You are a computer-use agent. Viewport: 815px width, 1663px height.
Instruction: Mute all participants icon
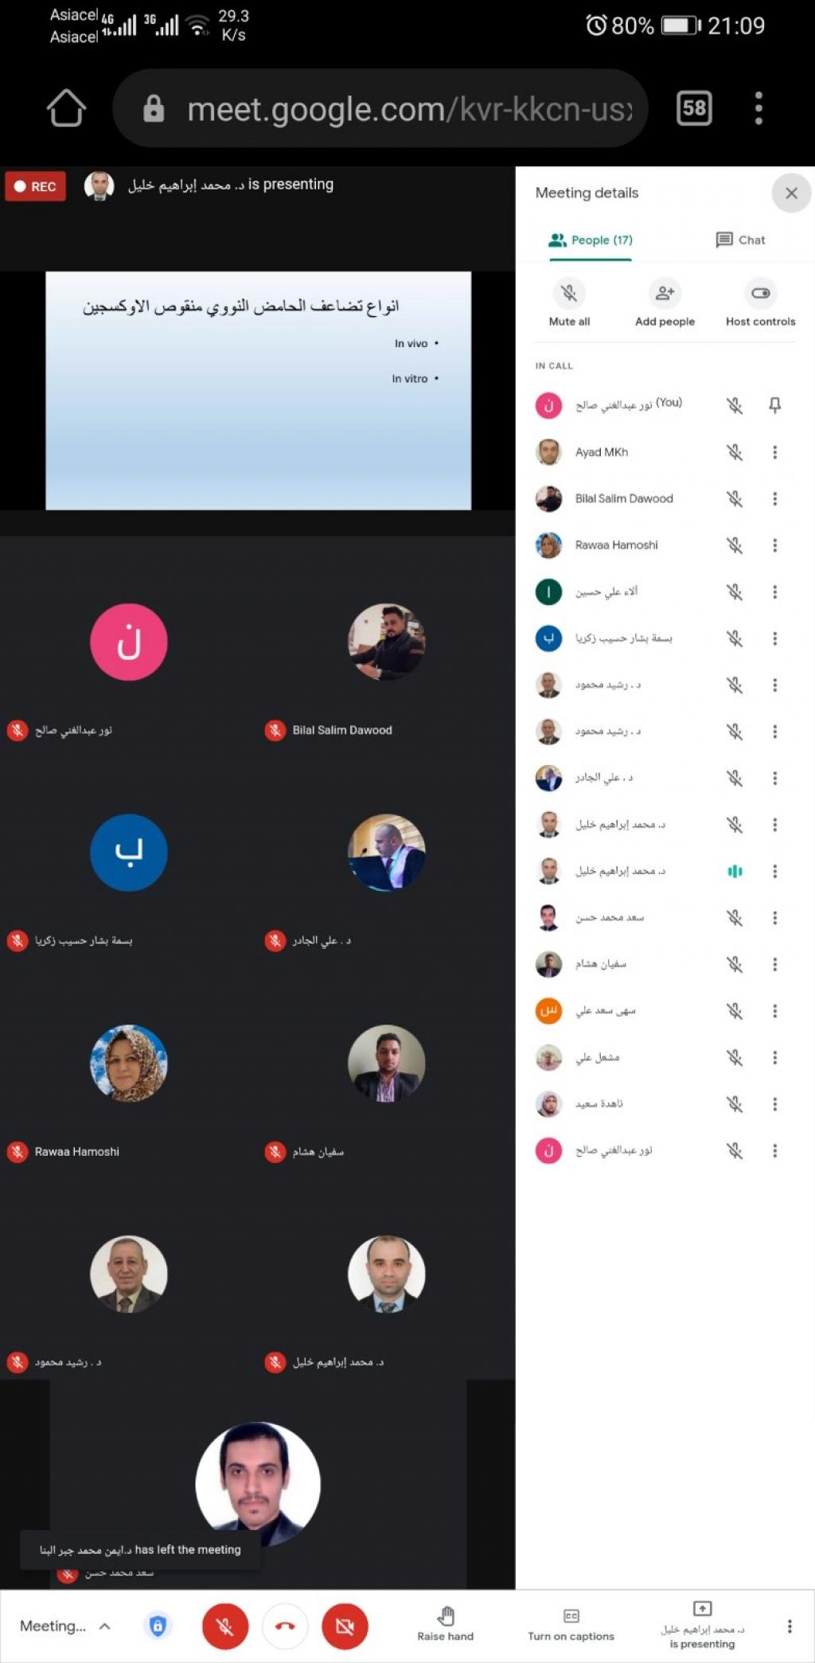click(x=569, y=293)
